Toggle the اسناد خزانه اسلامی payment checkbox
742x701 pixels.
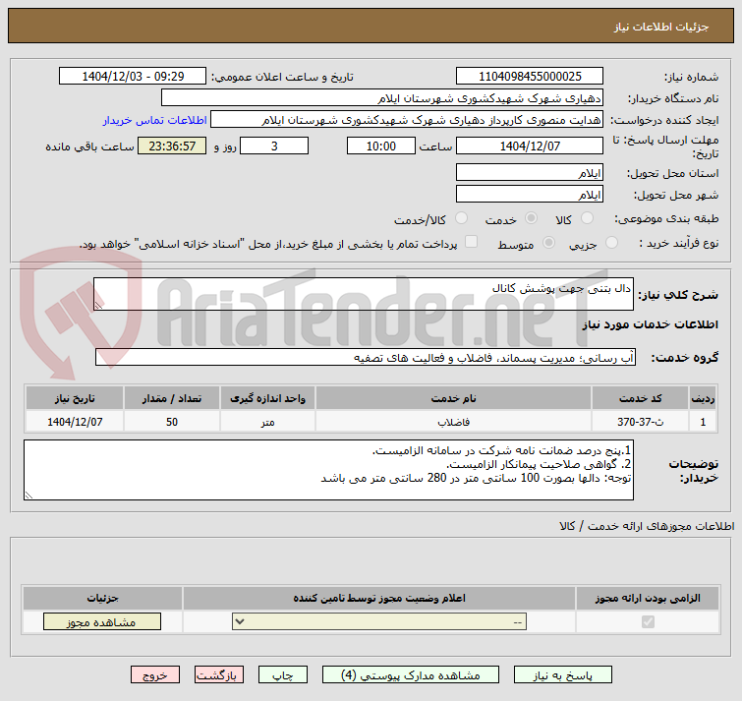tap(471, 242)
